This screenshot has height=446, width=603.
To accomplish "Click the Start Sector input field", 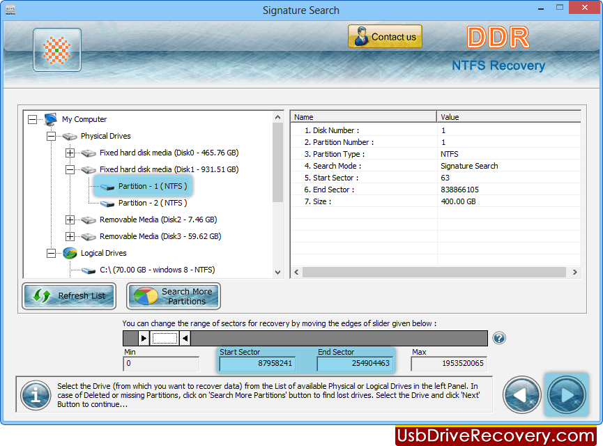I will (x=257, y=364).
